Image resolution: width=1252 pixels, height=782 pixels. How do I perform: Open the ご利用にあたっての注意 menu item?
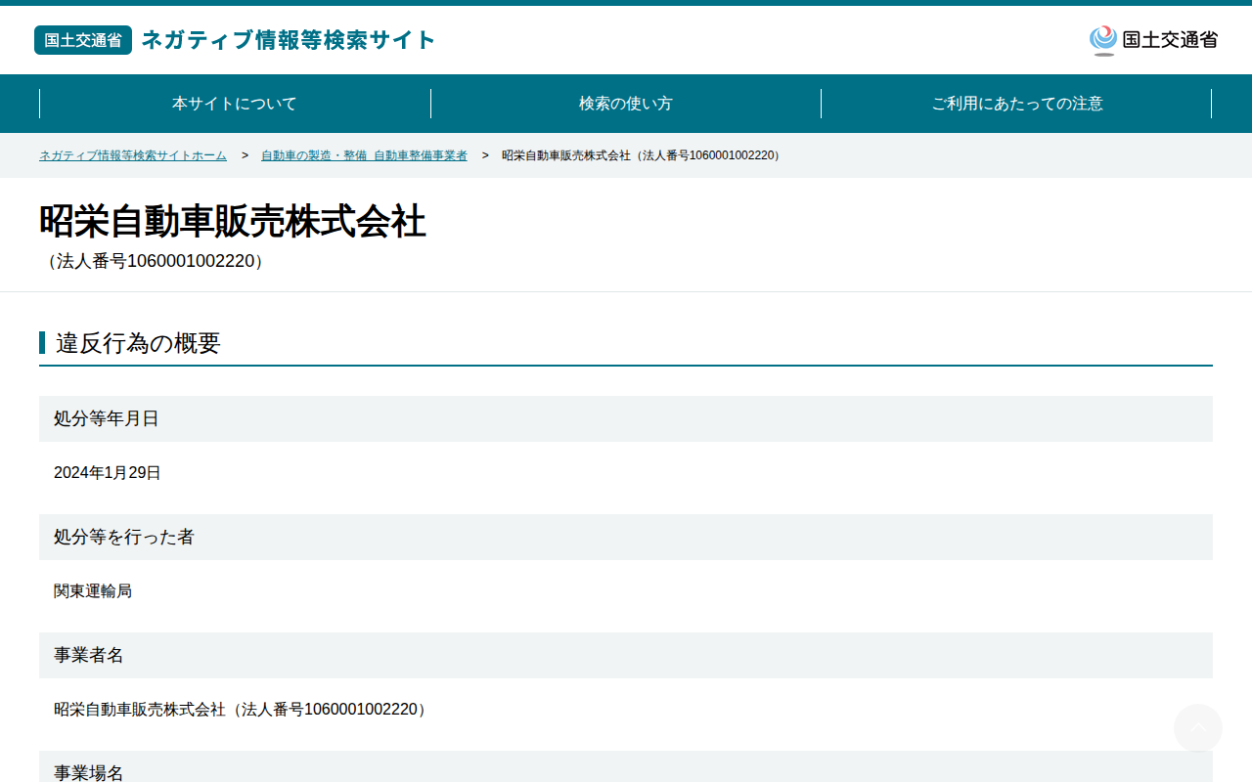[x=1016, y=104]
